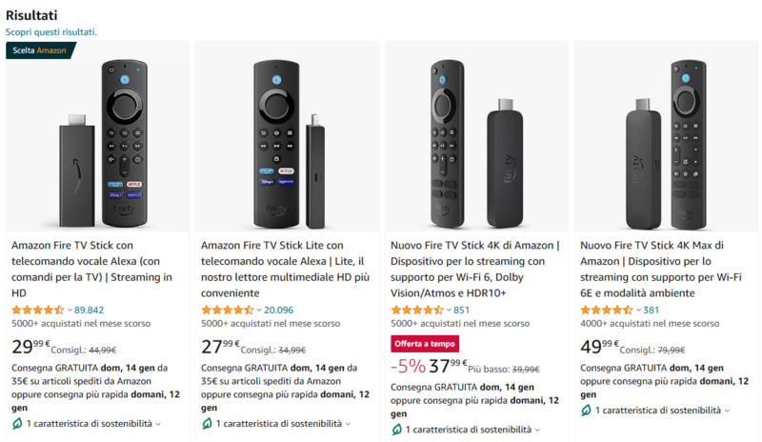Open the Fire TV Stick 4K image
Viewport: 762px width, 442px height.
tap(476, 136)
